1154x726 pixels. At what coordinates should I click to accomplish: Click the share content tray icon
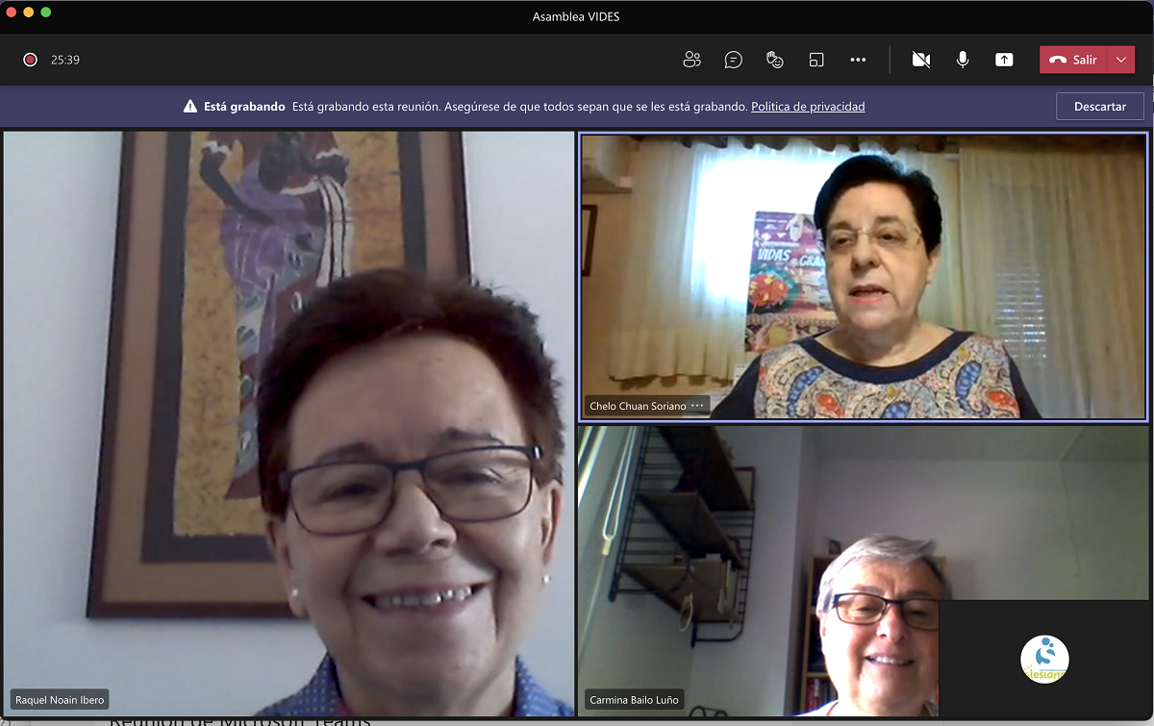[x=1004, y=60]
